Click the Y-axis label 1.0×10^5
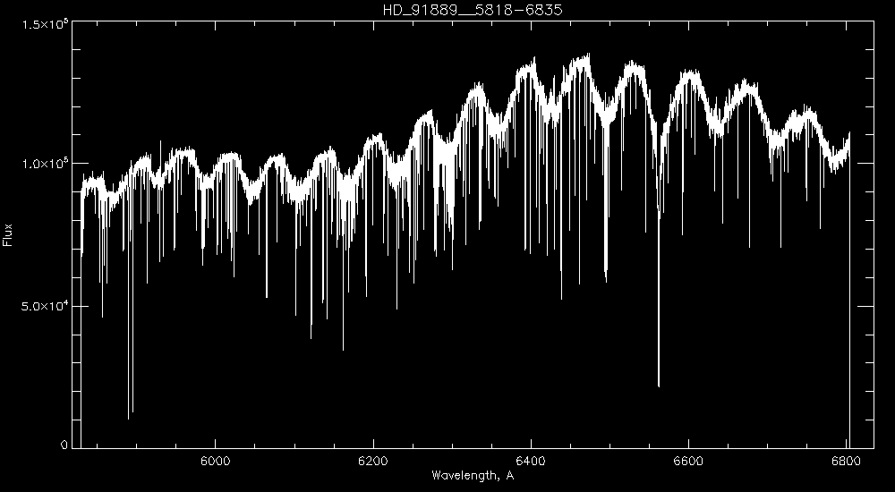Image resolution: width=895 pixels, height=492 pixels. [46, 163]
